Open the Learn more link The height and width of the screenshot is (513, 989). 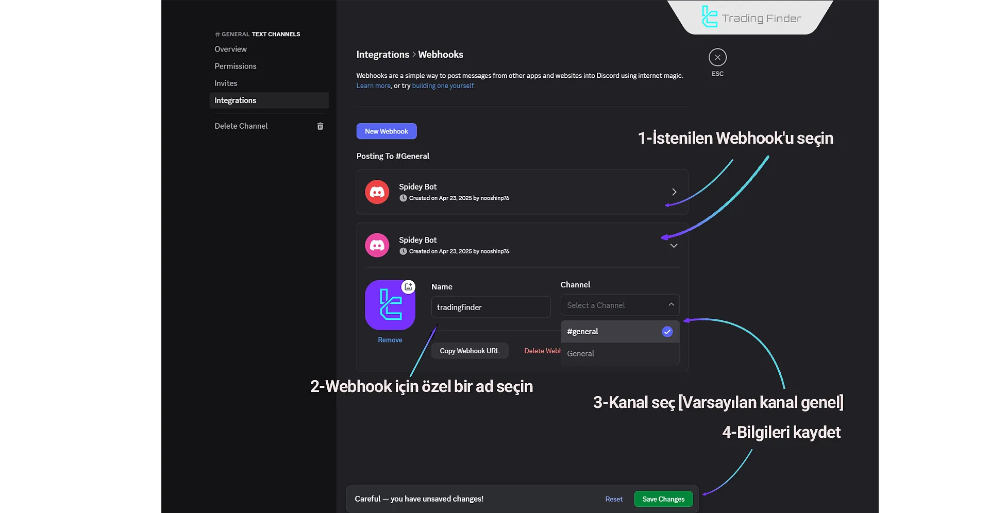click(x=374, y=86)
